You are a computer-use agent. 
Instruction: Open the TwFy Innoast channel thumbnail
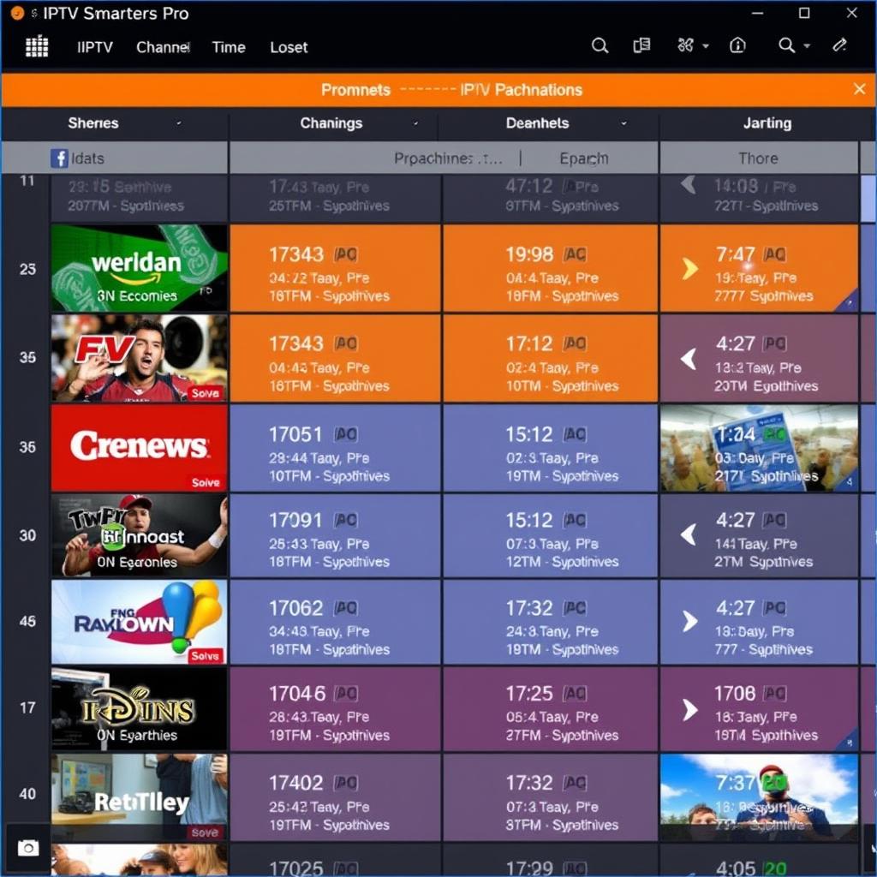click(140, 535)
